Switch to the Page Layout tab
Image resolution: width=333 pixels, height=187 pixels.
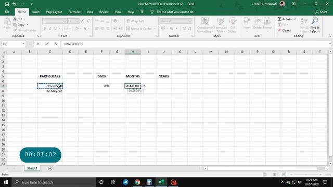(x=54, y=12)
